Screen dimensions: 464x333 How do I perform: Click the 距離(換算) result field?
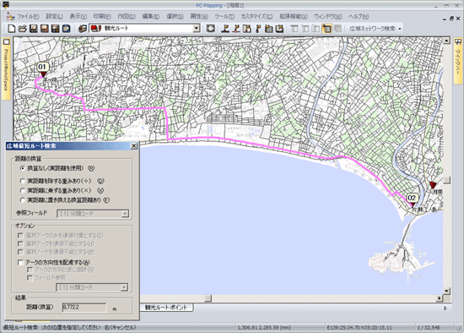pos(84,308)
